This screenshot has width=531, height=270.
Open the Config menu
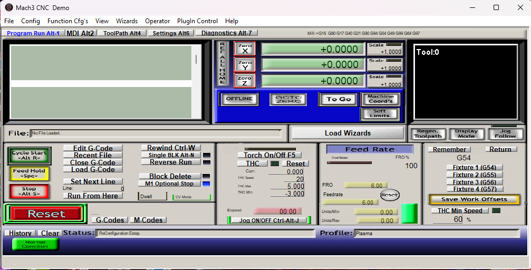pos(31,21)
